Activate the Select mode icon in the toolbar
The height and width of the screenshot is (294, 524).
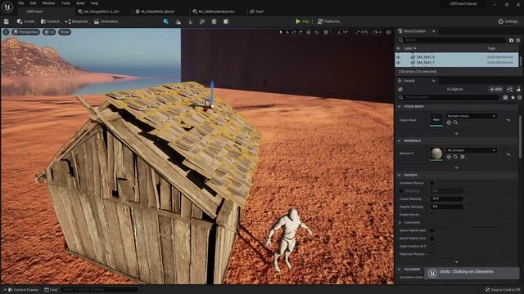(x=166, y=22)
